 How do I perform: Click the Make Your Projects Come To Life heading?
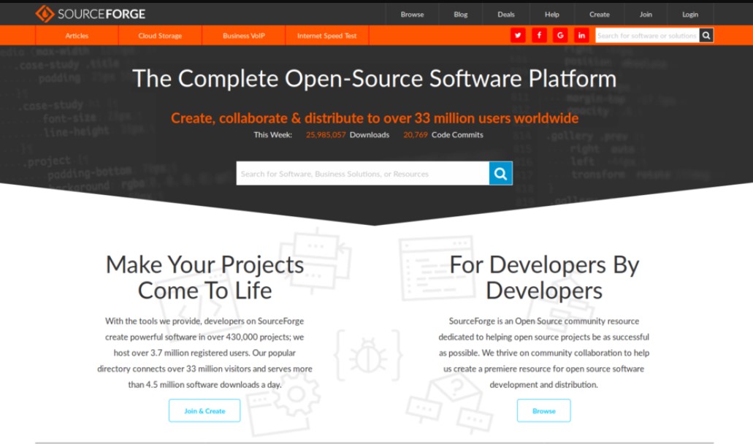(205, 277)
